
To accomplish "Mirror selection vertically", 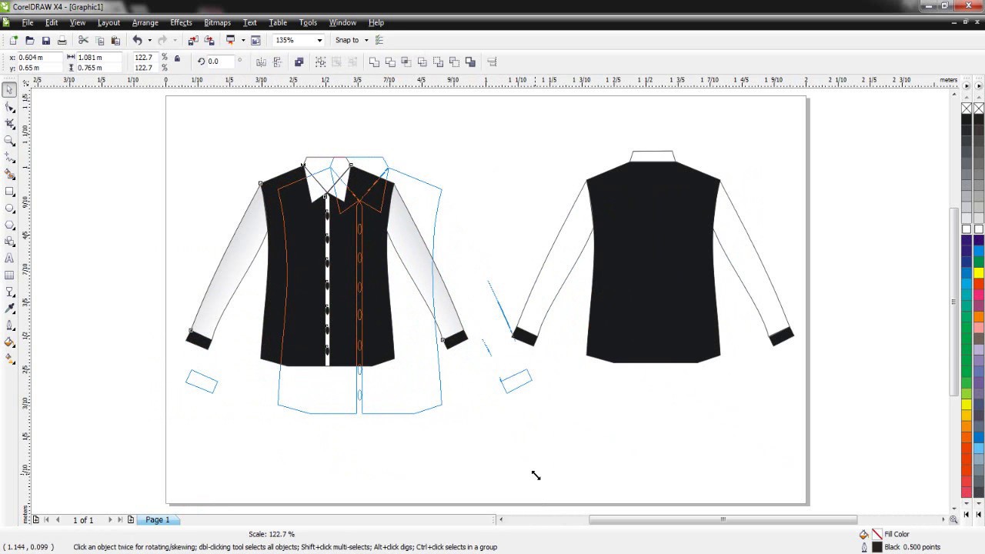I will tap(278, 62).
